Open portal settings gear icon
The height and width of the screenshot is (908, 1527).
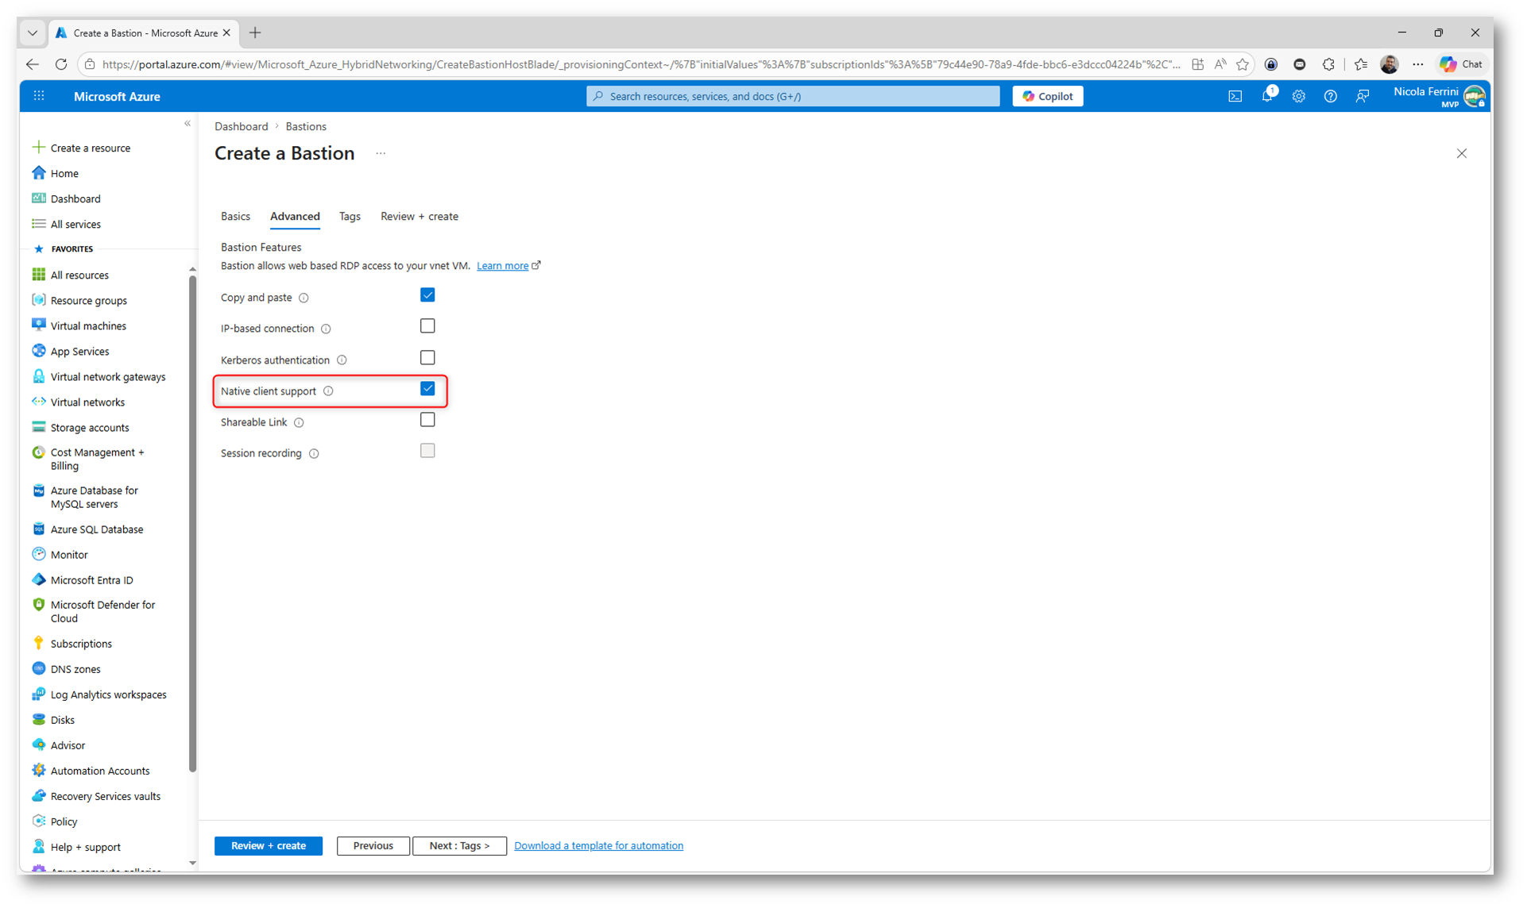(x=1298, y=96)
